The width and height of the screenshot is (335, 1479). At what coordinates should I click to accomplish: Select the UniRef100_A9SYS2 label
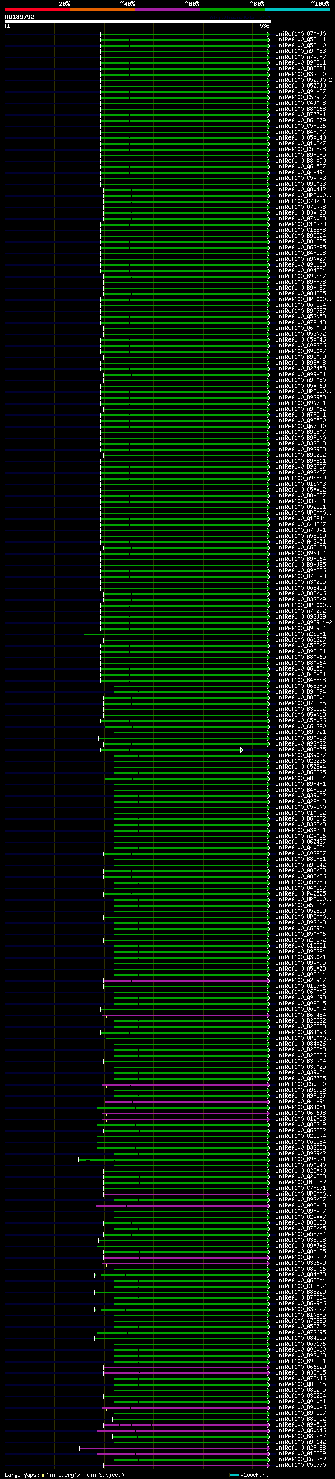[300, 744]
